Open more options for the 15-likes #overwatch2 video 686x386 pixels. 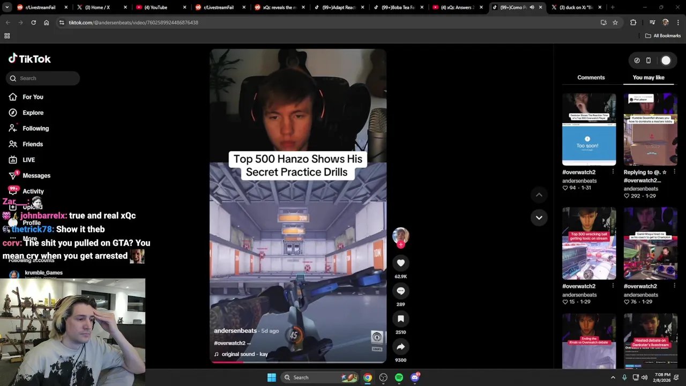pos(613,286)
